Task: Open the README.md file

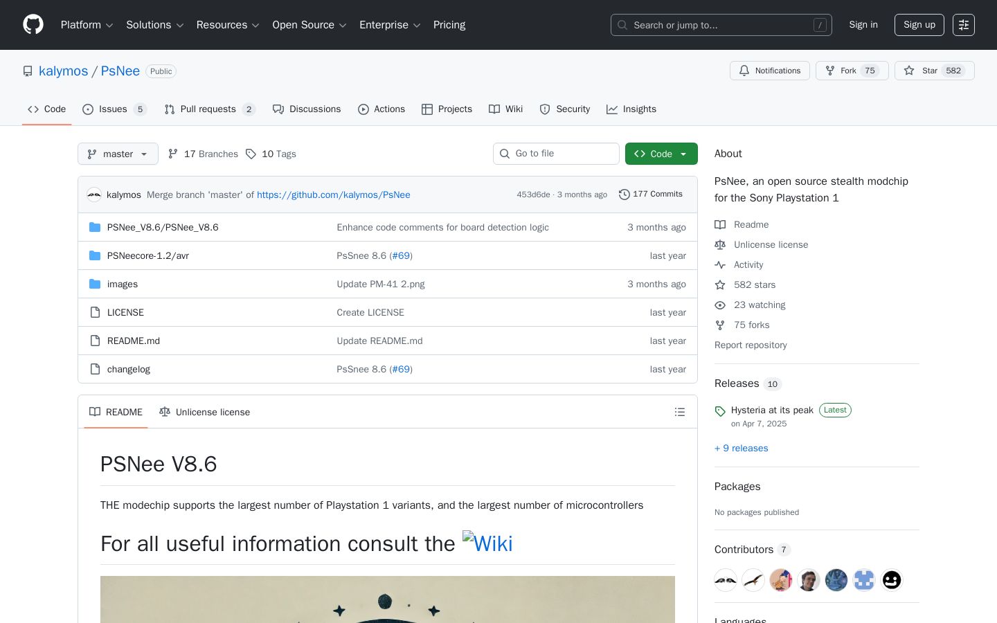Action: 134,341
